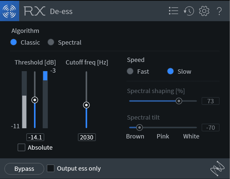
Task: Click the Spectral tilt slider handle
Action: tap(140, 127)
